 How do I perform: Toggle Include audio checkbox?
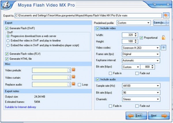tap(97, 80)
